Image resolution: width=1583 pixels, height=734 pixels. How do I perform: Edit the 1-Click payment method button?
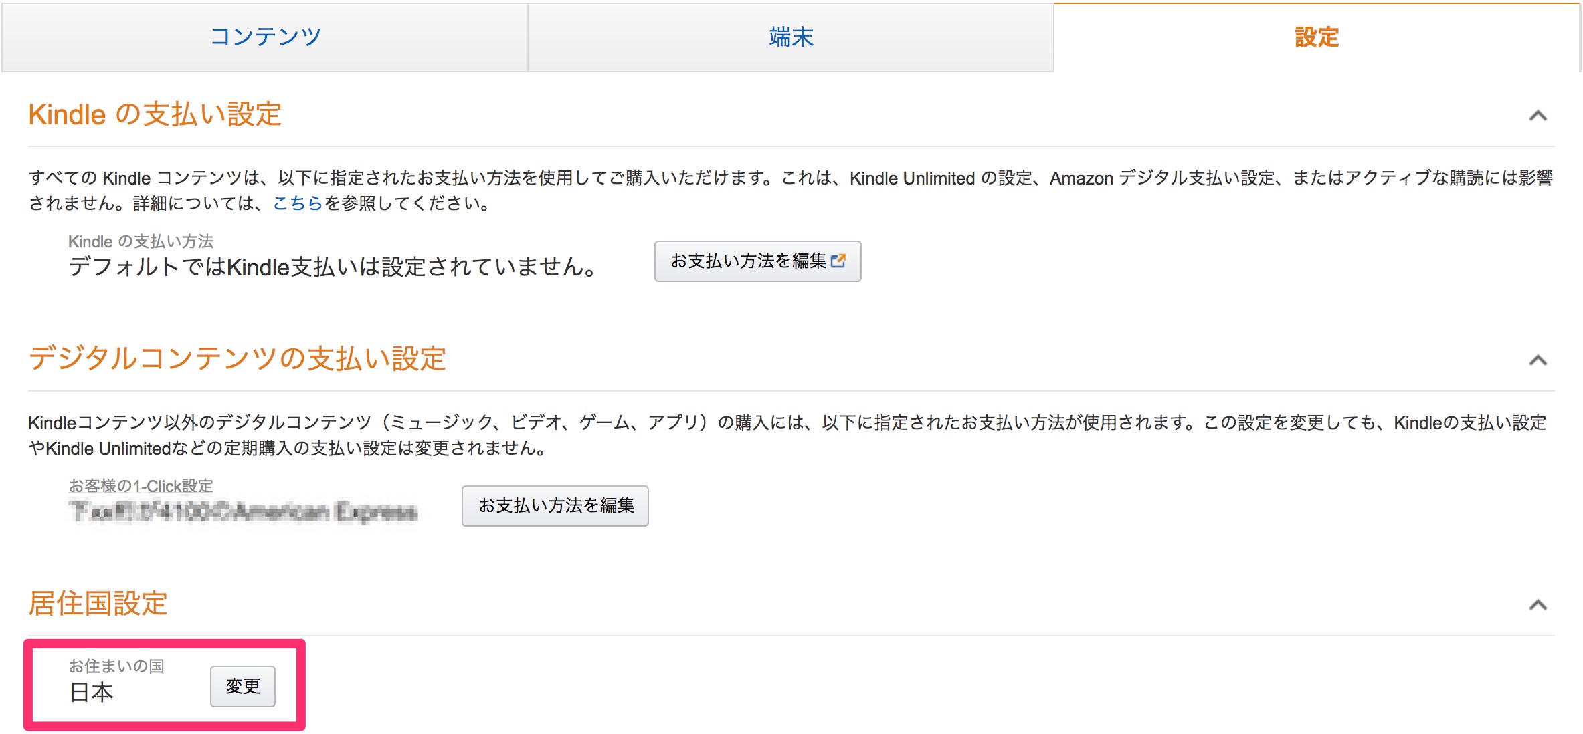[555, 506]
